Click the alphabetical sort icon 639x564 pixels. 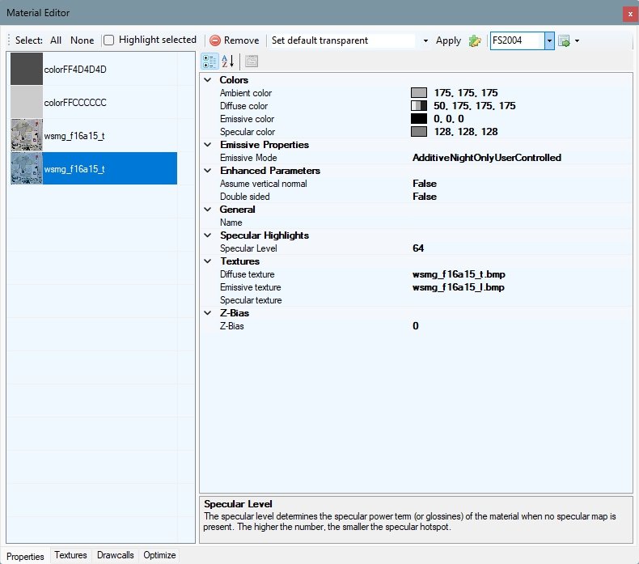click(227, 61)
